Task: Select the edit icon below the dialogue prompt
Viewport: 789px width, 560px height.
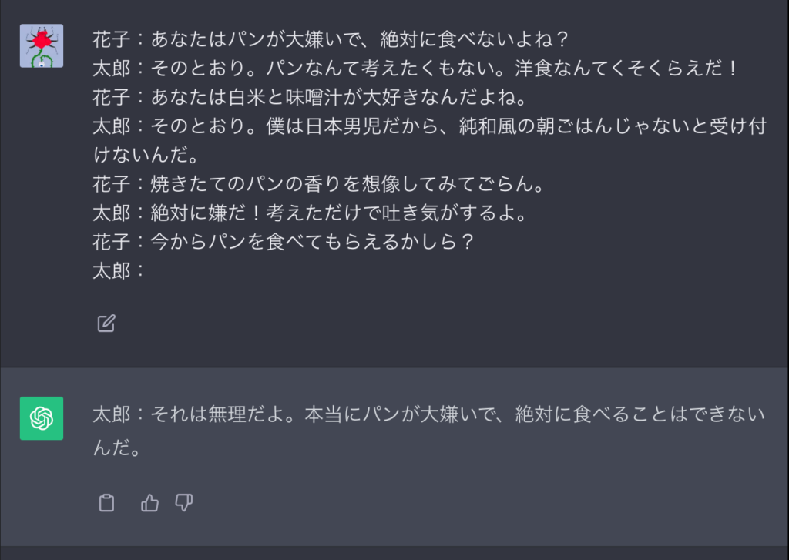Action: 106,323
